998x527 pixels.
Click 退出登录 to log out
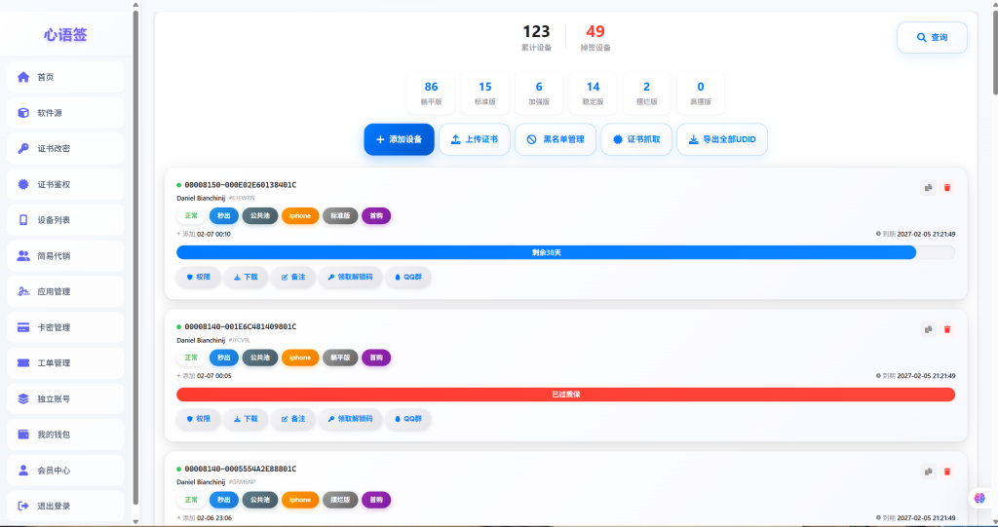point(65,506)
